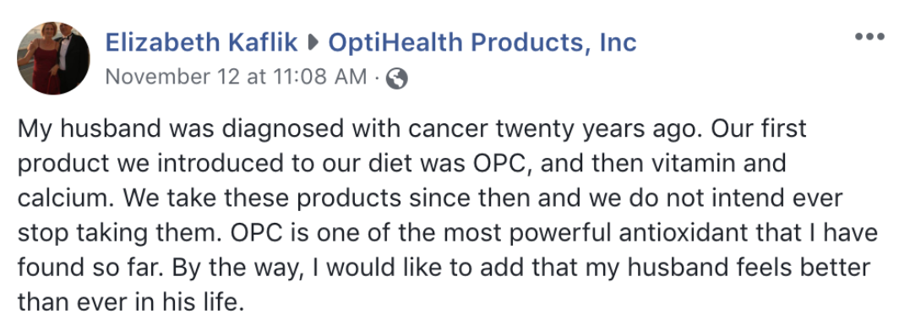Open Elizabeth Kaflik's circular profile picture
Viewport: 899px width, 336px height.
point(52,57)
